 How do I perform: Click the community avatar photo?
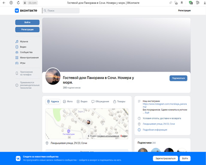tap(53, 76)
